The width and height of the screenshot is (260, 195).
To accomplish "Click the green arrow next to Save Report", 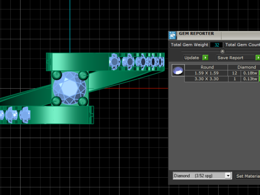I will [258, 58].
